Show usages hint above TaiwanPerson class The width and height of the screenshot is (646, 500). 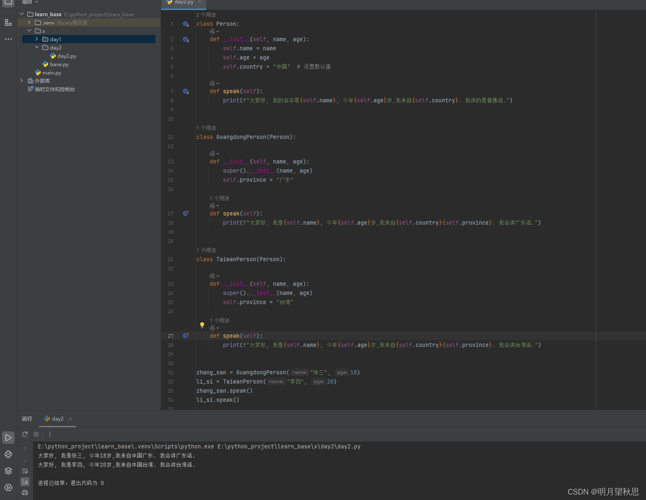pos(206,250)
